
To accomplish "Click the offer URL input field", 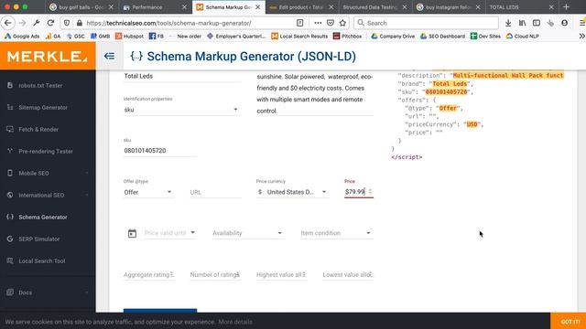I will 215,192.
